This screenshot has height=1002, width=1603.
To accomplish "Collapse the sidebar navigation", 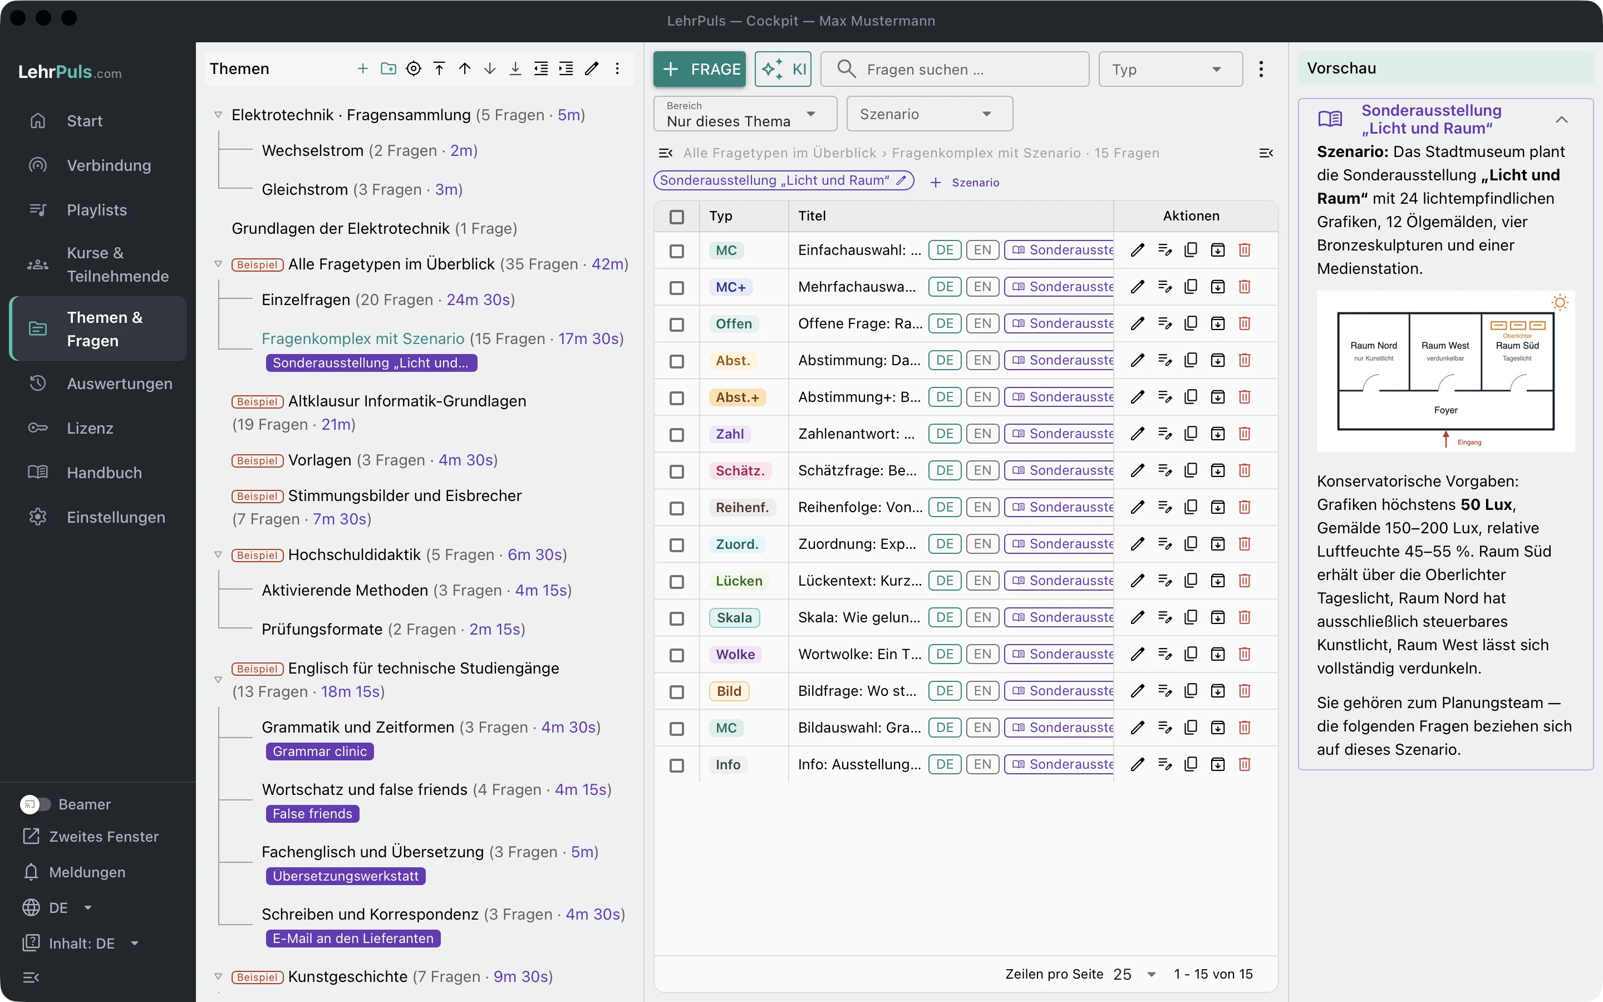I will (31, 978).
